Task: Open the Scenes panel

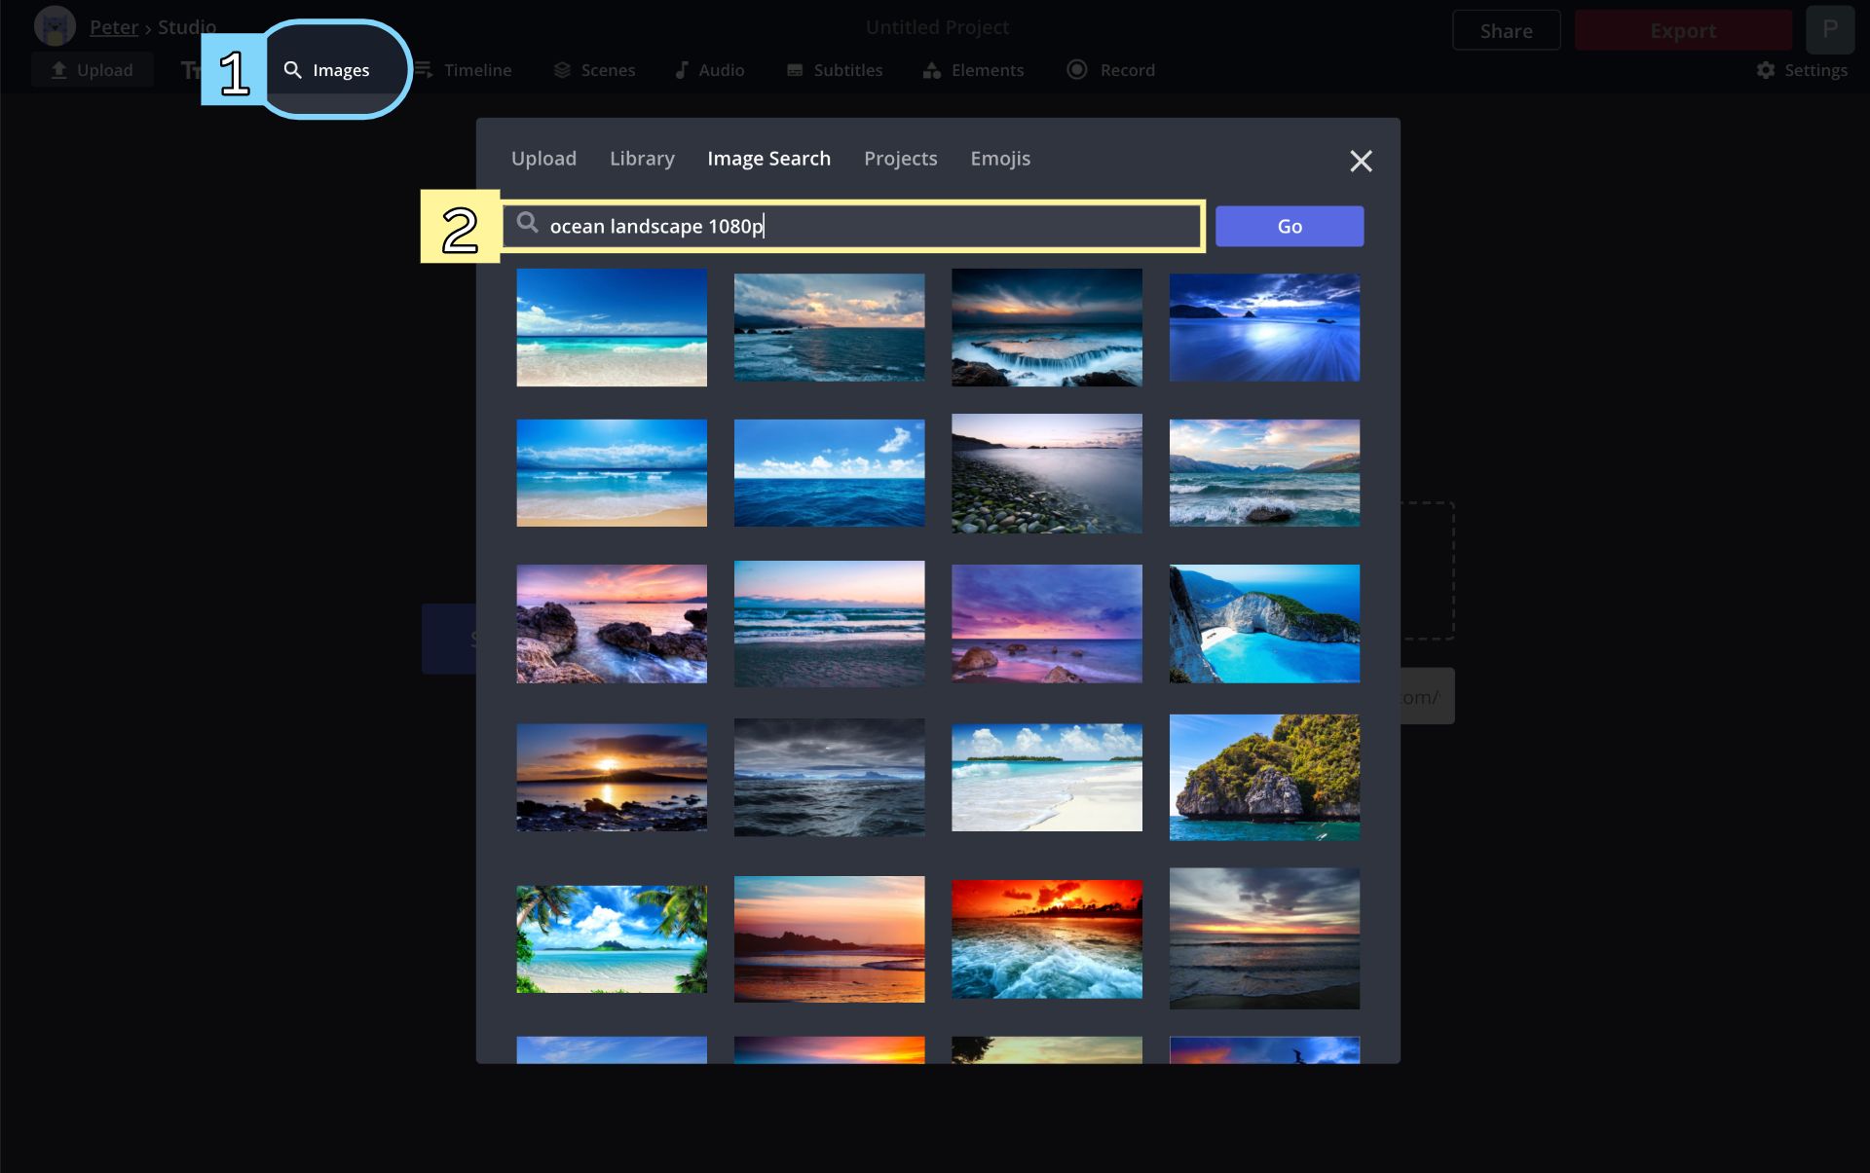Action: coord(594,70)
